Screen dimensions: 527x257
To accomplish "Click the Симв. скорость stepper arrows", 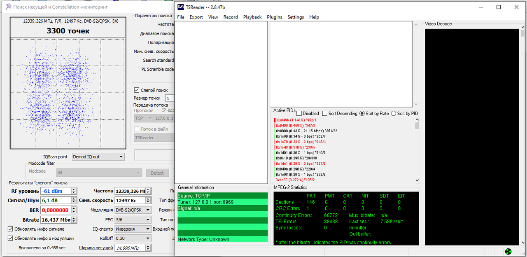I will [x=148, y=200].
